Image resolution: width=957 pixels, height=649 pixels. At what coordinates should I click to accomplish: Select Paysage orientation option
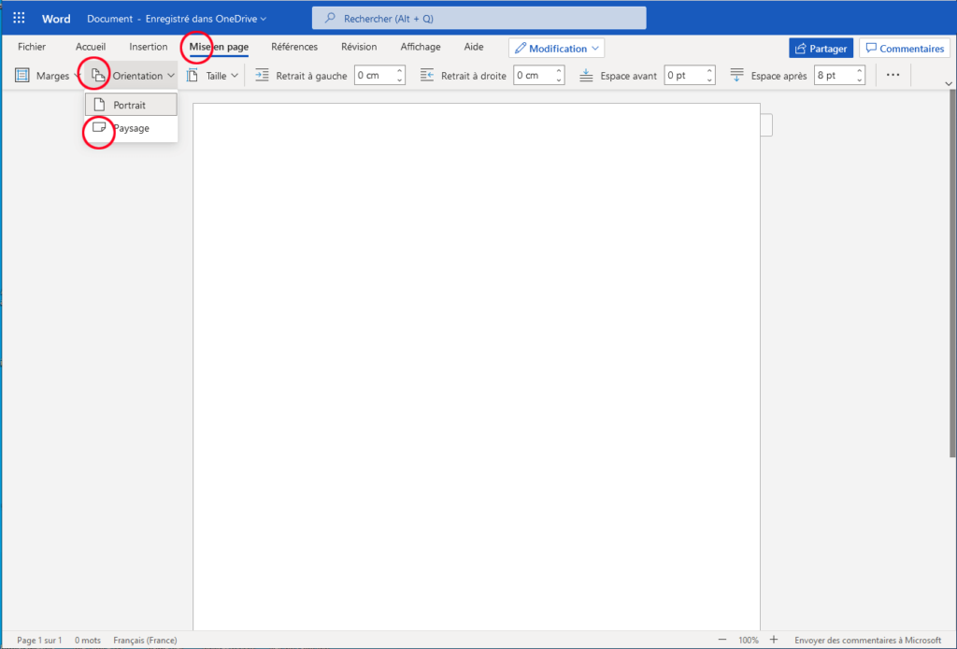[x=131, y=128]
